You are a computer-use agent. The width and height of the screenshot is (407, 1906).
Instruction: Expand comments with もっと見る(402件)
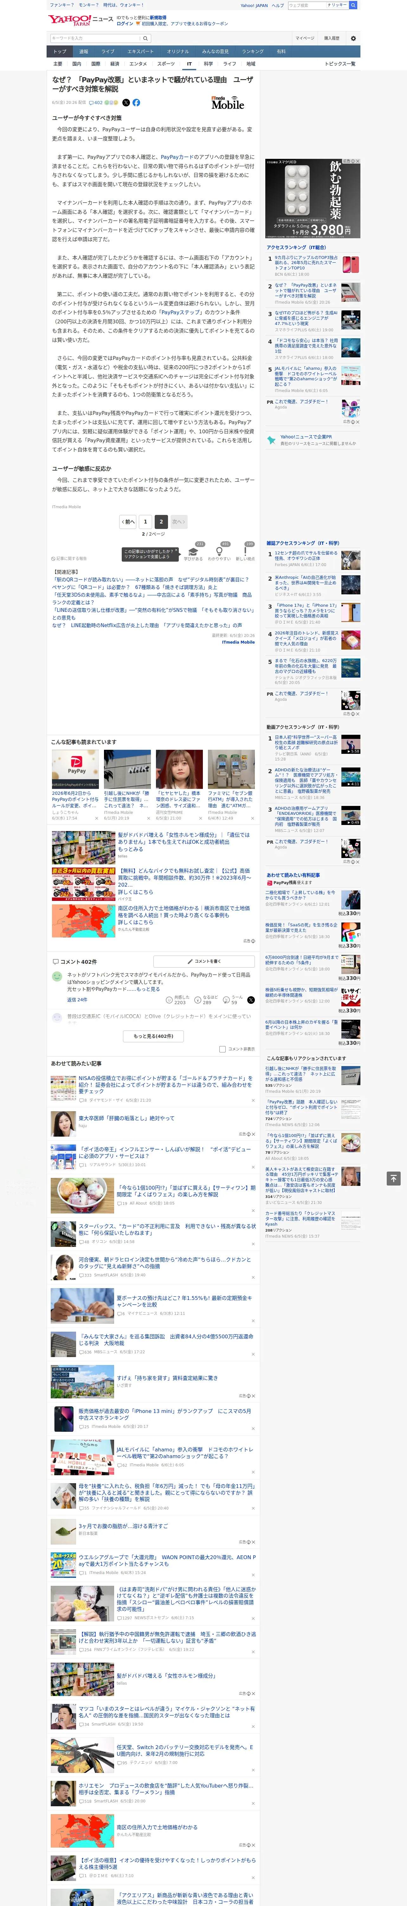click(153, 1036)
